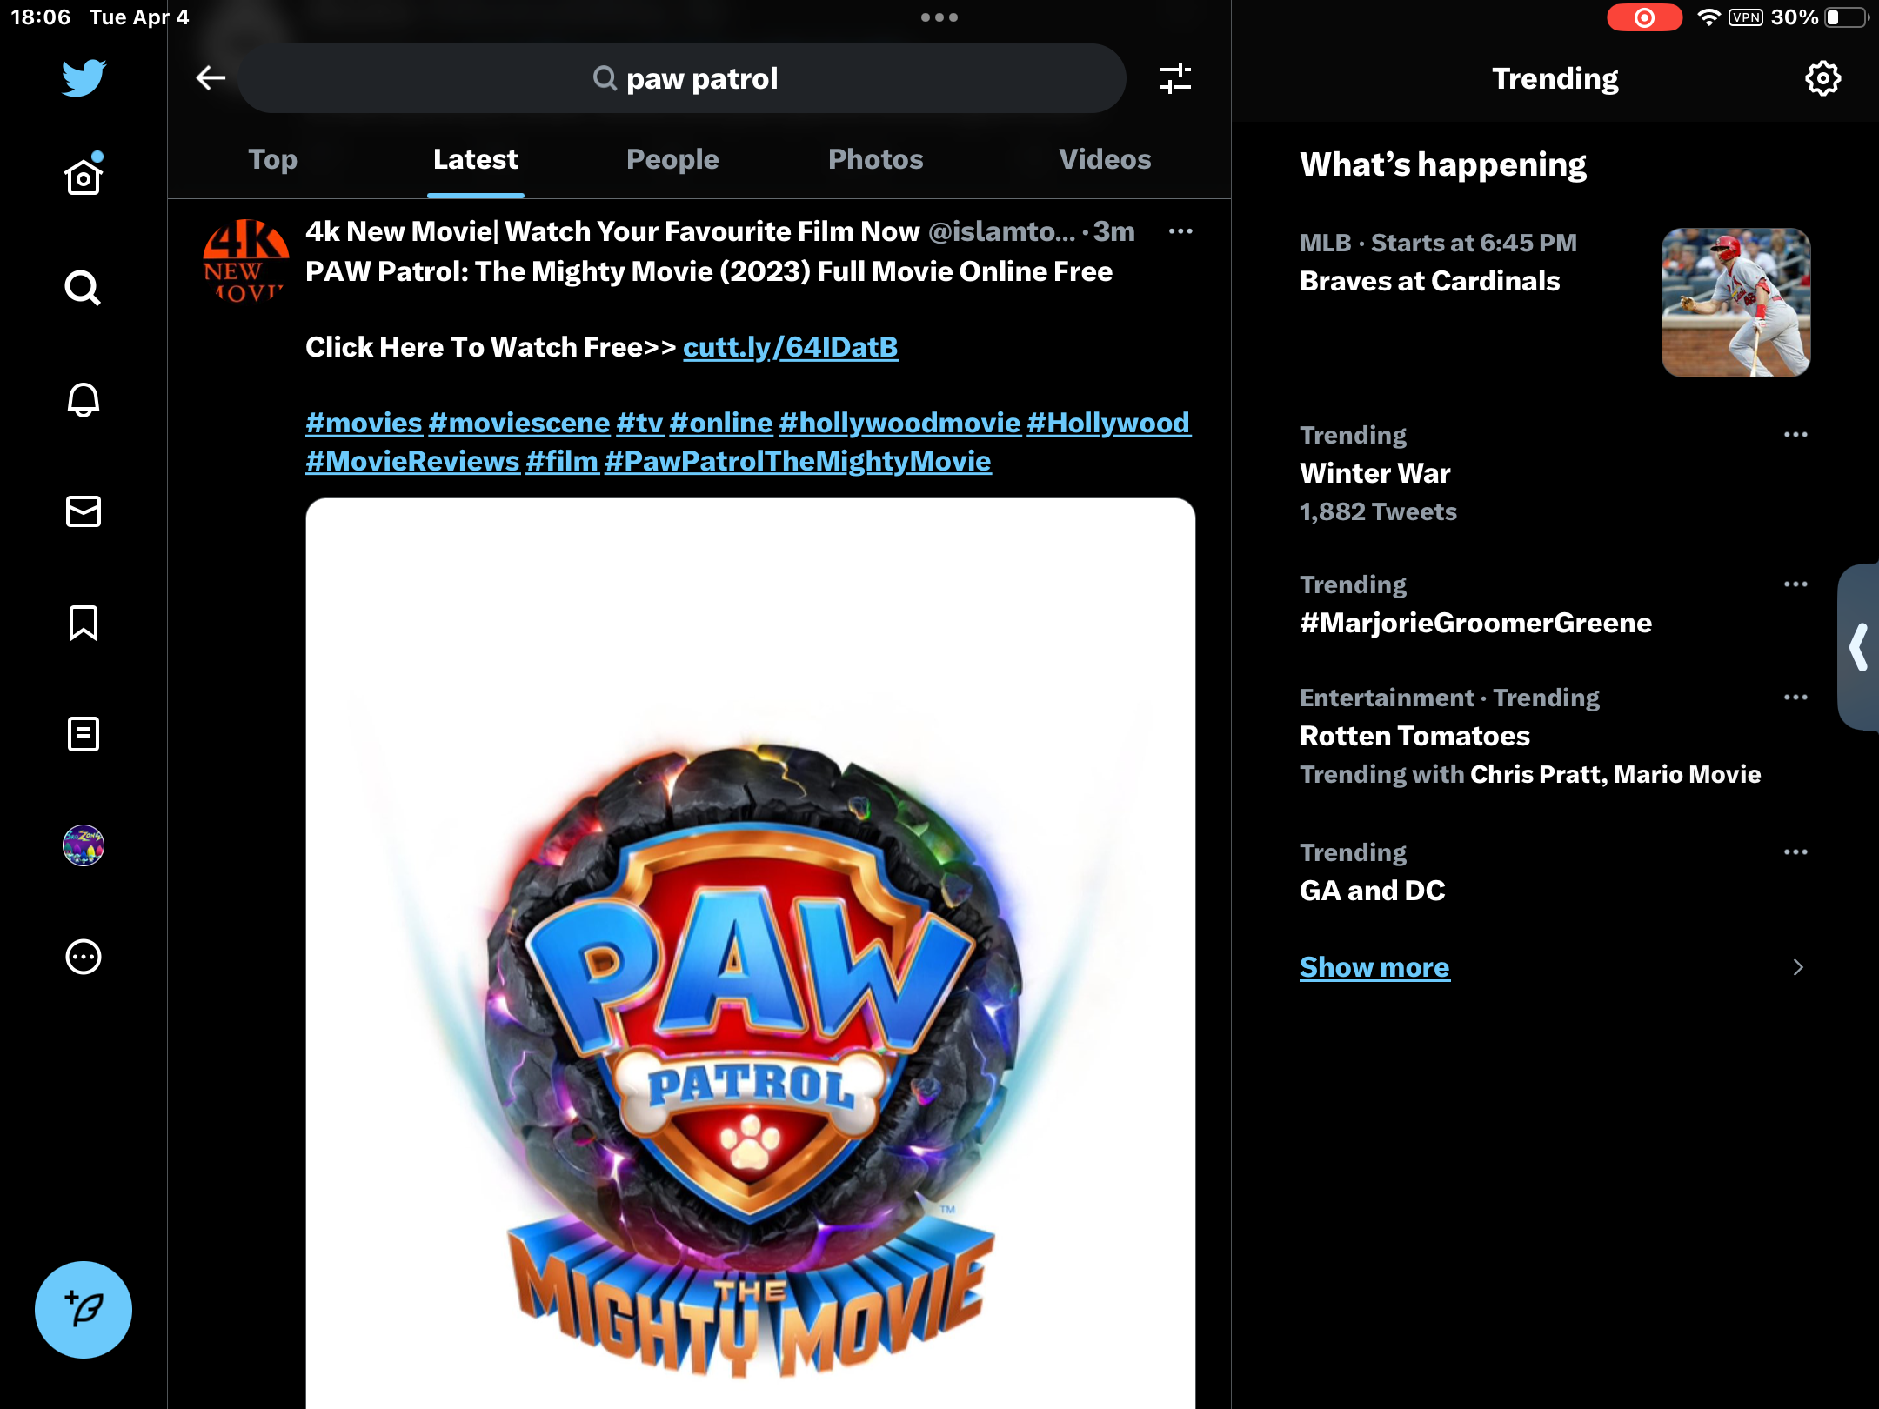
Task: Open Lists icon in sidebar
Action: click(84, 734)
